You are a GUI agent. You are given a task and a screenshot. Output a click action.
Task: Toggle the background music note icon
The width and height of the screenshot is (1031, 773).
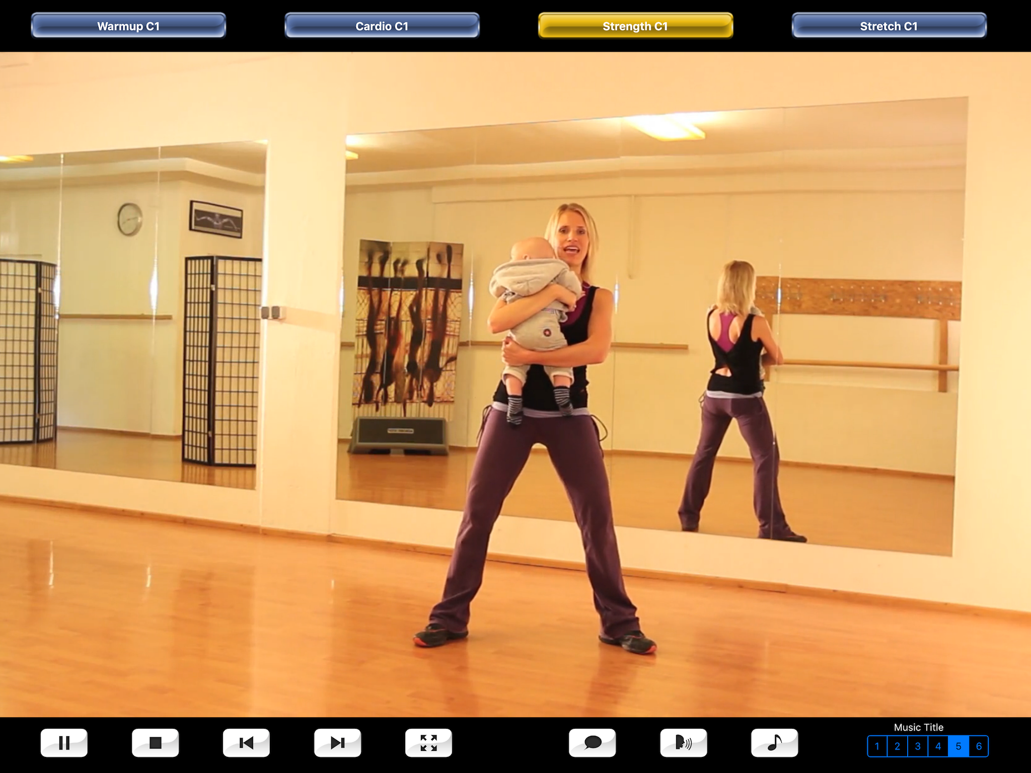point(774,743)
